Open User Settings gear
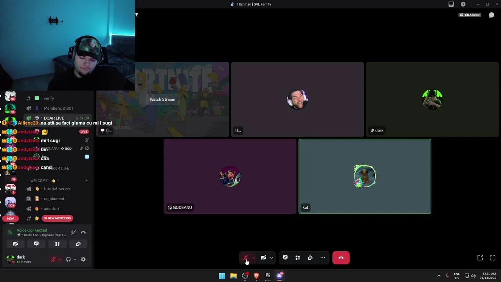The height and width of the screenshot is (282, 501). tap(83, 259)
